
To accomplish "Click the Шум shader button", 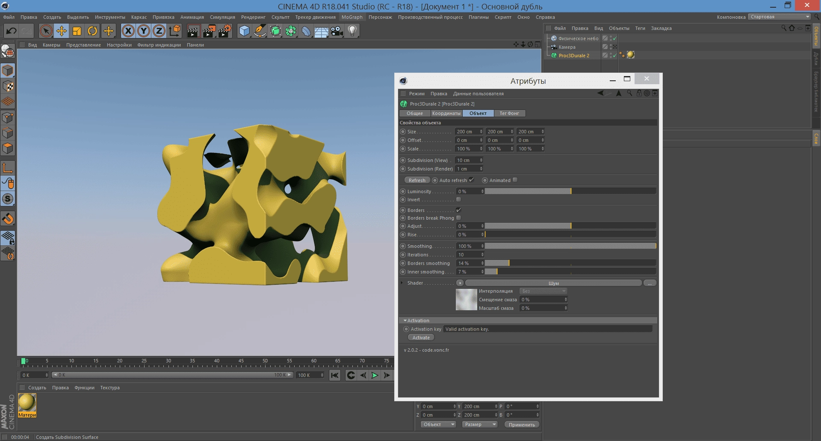I will (553, 283).
